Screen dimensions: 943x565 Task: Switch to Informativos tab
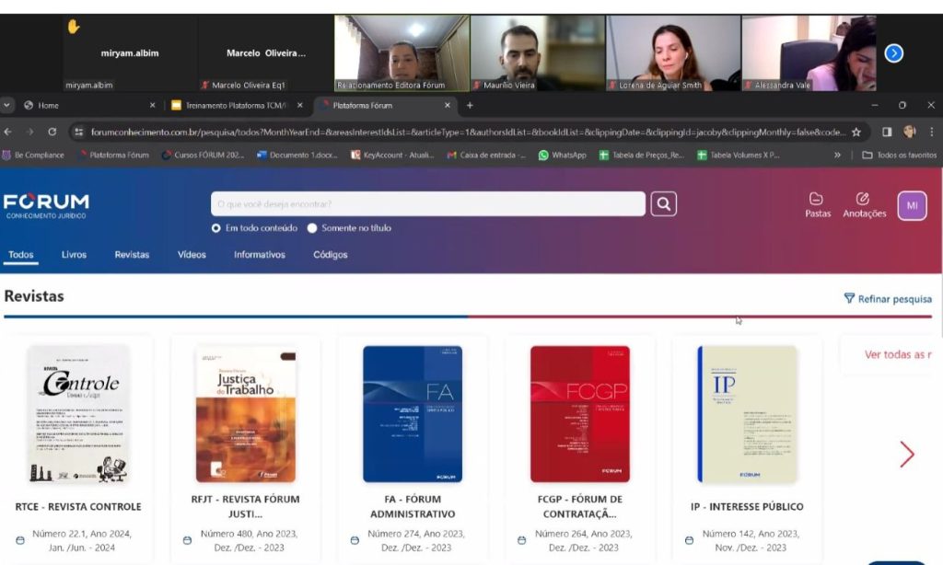[259, 255]
